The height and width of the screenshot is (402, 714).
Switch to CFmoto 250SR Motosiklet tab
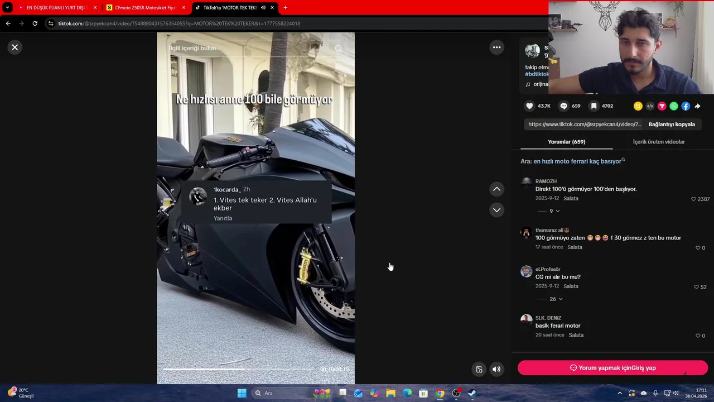point(145,8)
